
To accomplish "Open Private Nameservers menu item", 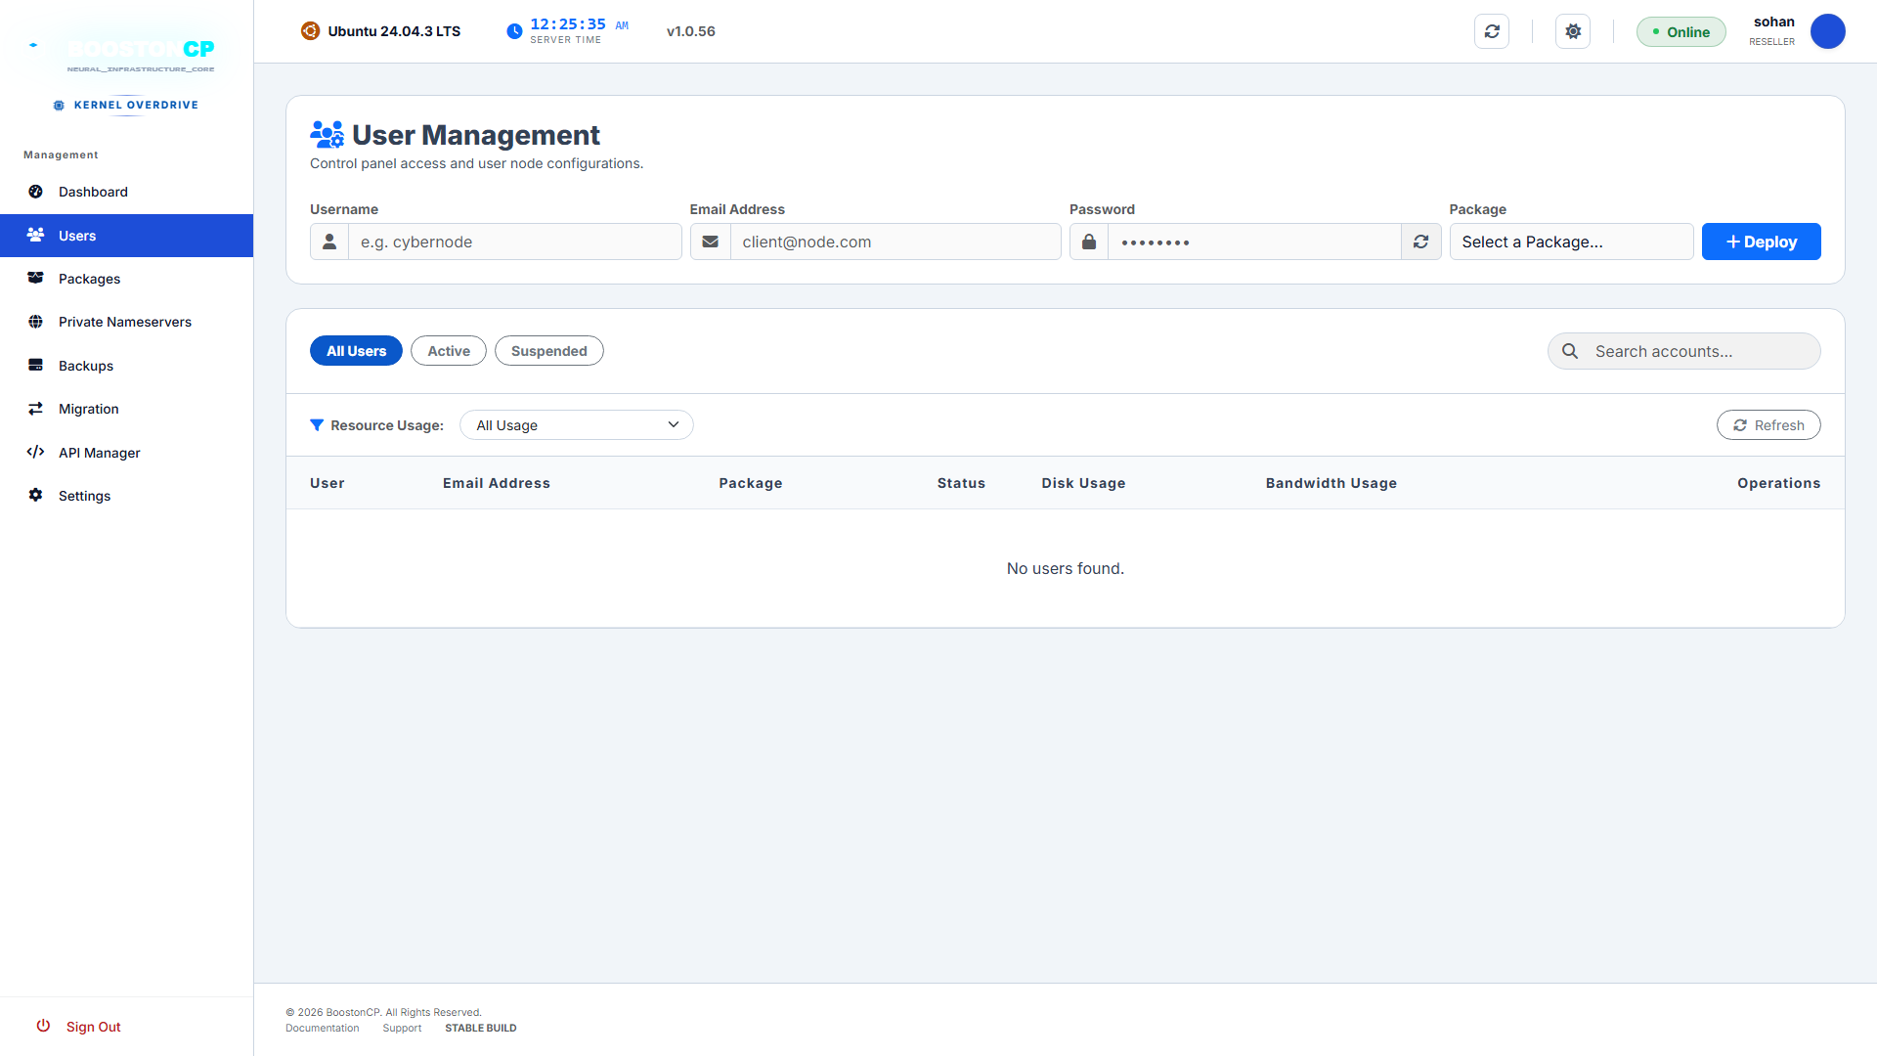I will click(127, 322).
